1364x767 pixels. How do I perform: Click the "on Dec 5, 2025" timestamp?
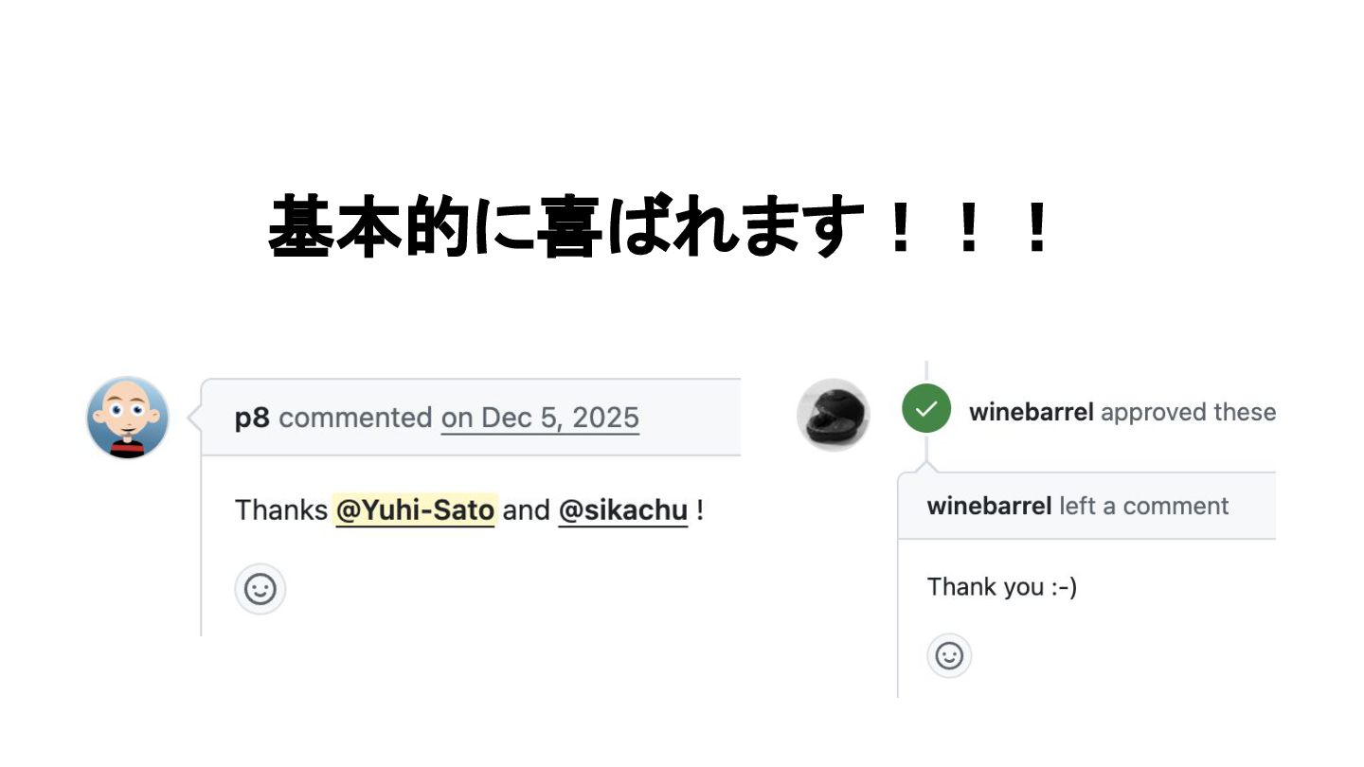point(540,418)
